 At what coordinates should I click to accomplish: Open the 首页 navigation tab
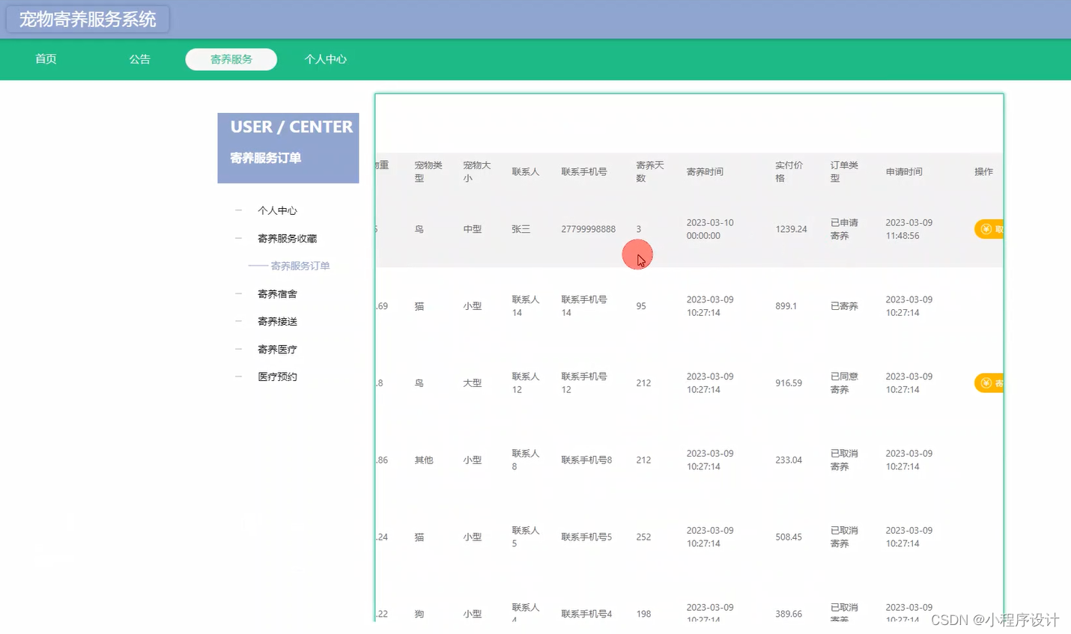(x=46, y=59)
